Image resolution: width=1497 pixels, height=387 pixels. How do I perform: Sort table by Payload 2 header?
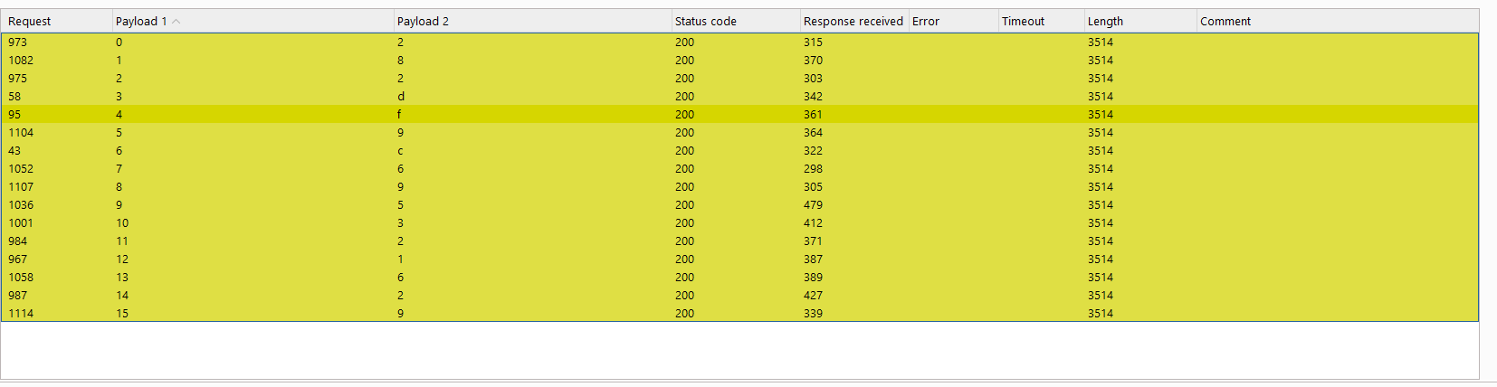point(423,22)
